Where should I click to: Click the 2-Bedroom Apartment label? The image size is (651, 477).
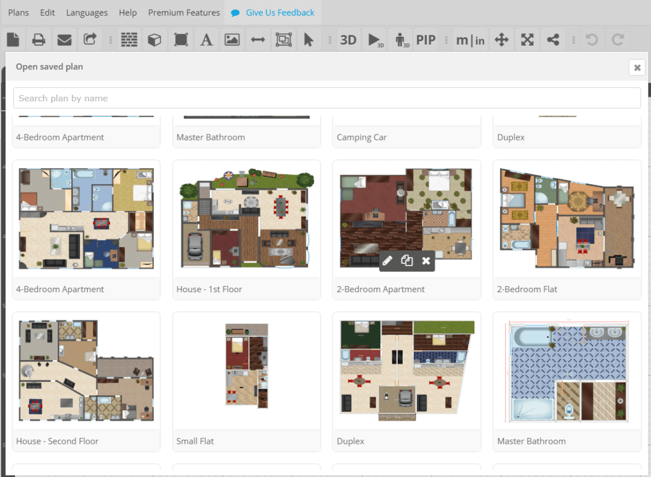[381, 289]
